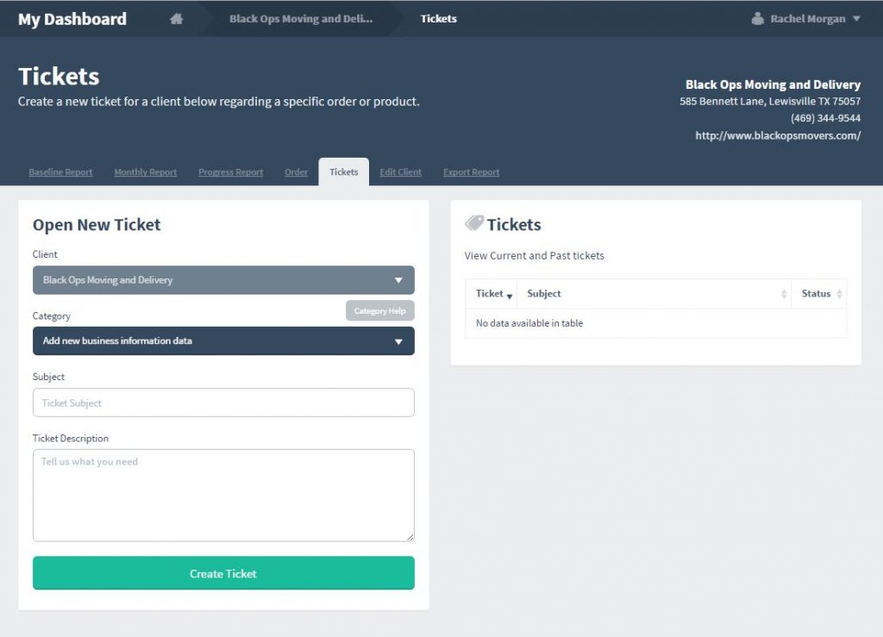
Task: Click the sort arrows on the Status column
Action: [840, 293]
